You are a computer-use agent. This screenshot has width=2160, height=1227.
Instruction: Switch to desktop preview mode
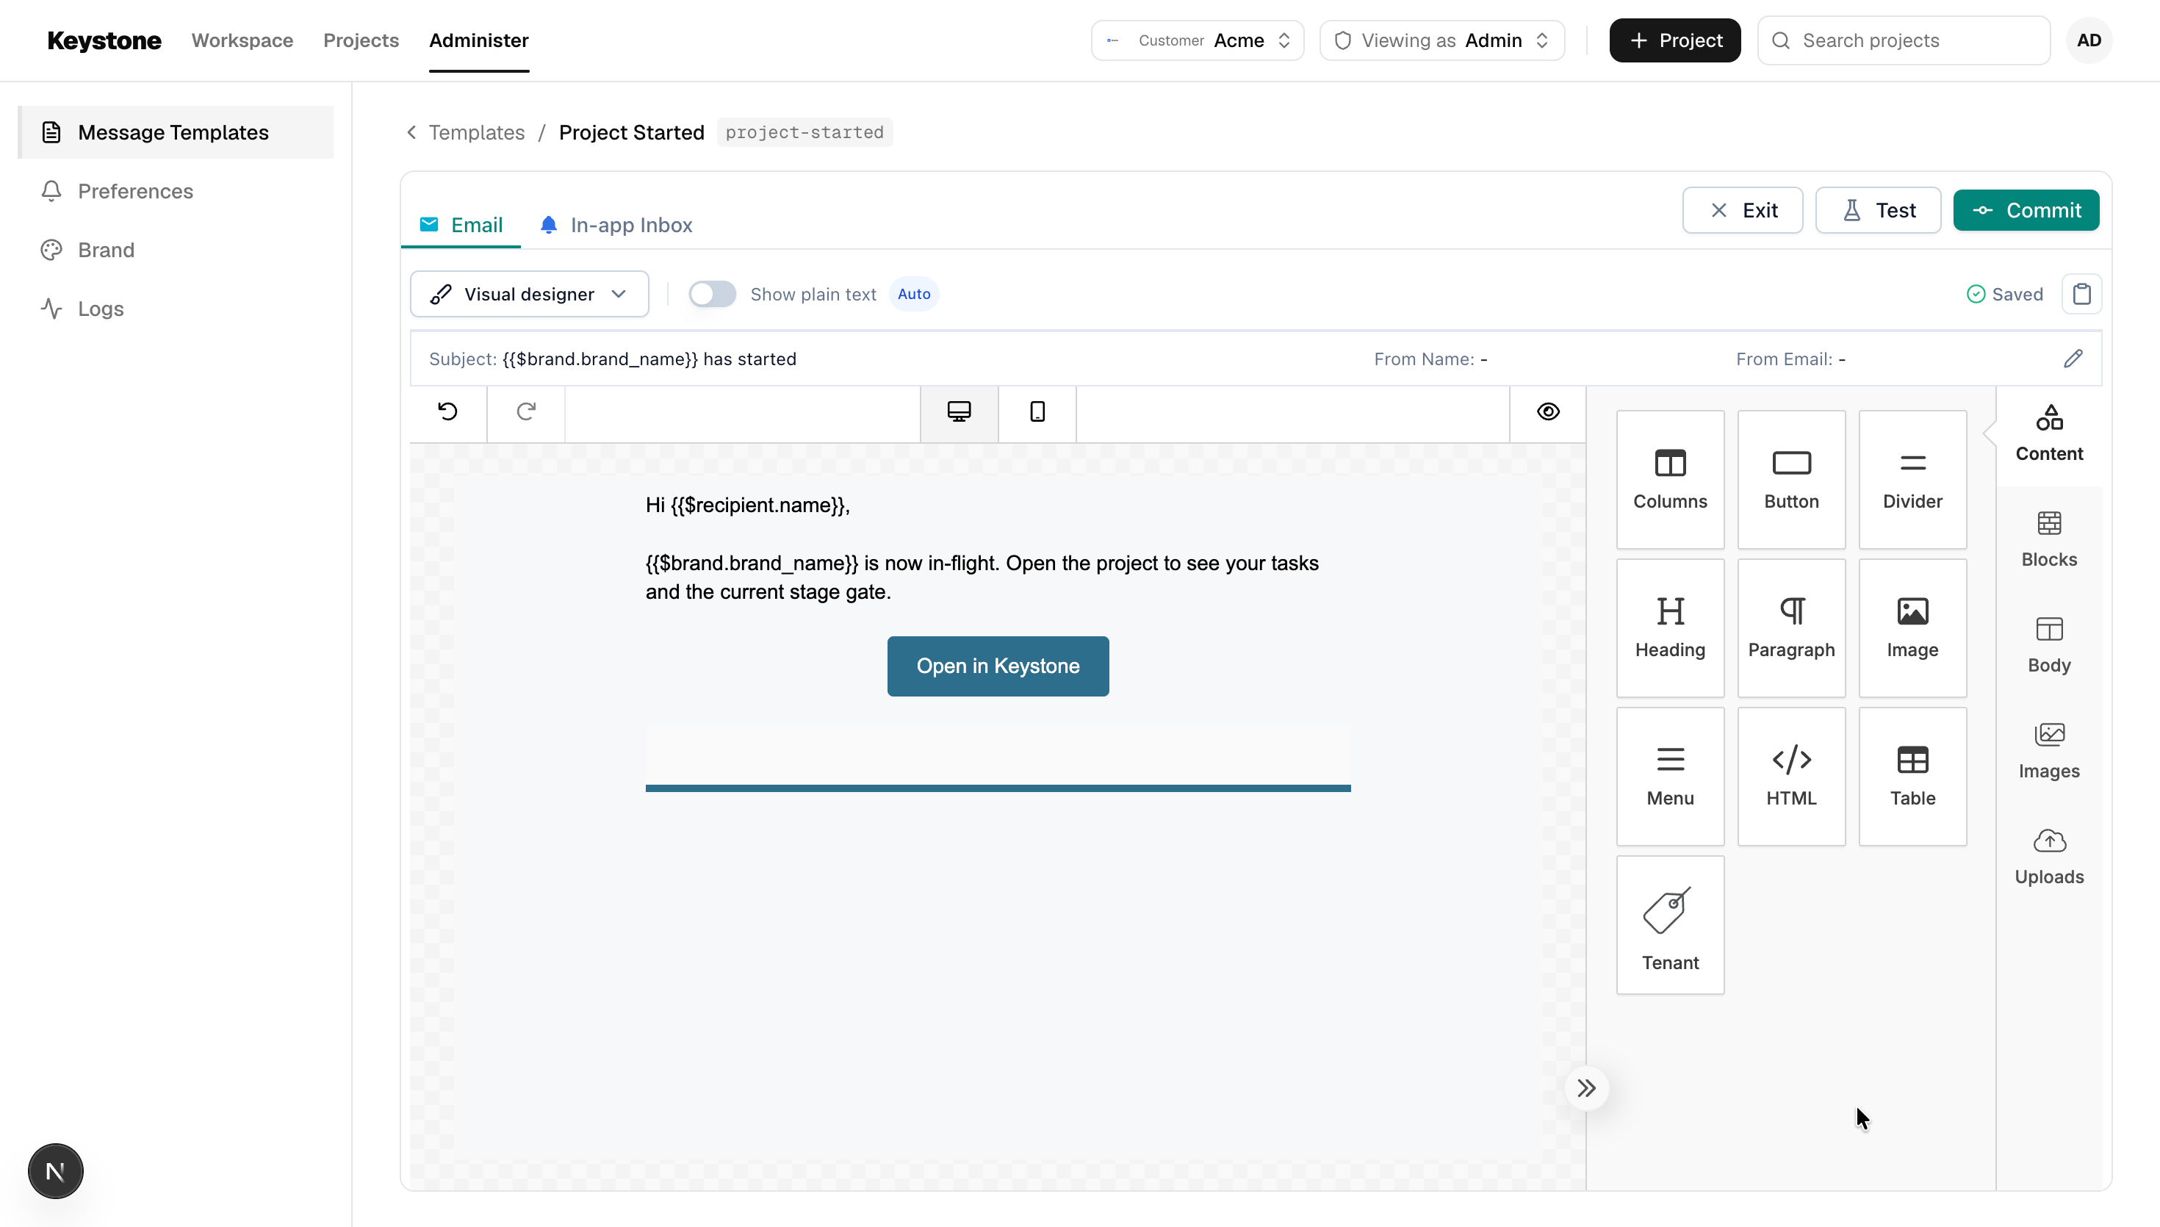(x=959, y=411)
